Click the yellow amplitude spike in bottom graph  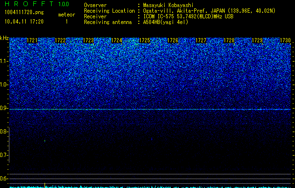point(45,185)
